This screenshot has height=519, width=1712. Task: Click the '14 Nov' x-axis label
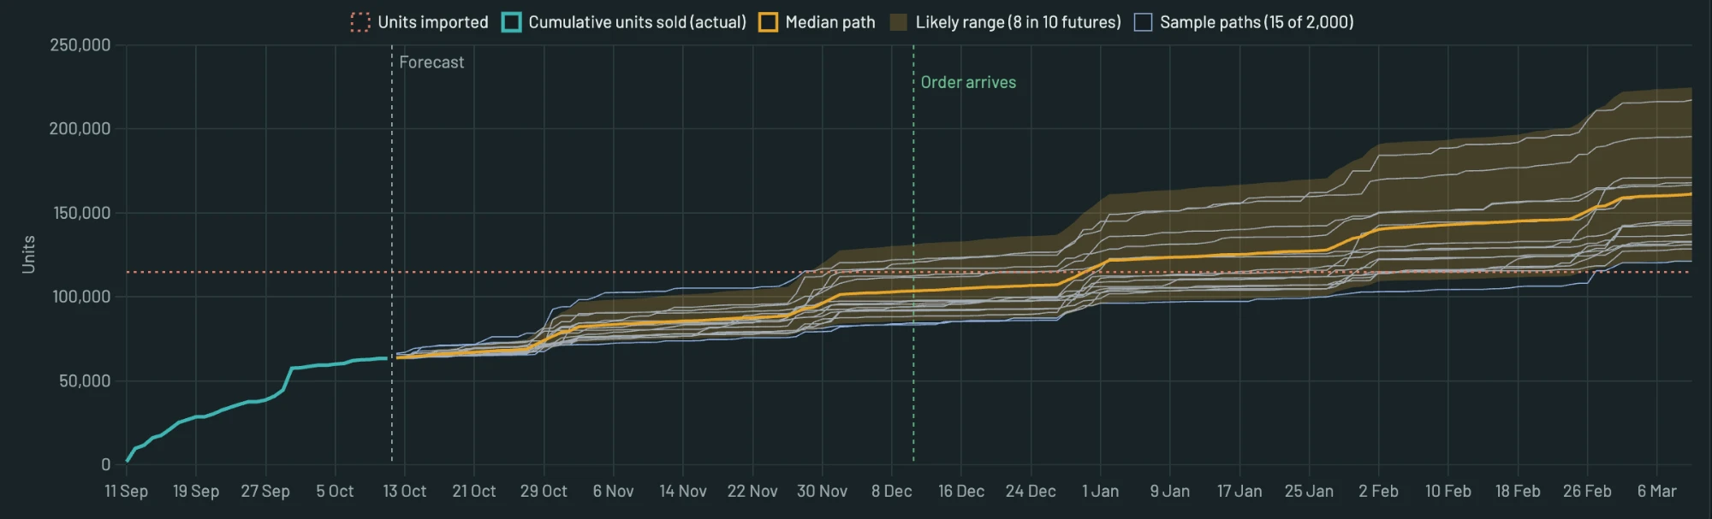tap(683, 492)
